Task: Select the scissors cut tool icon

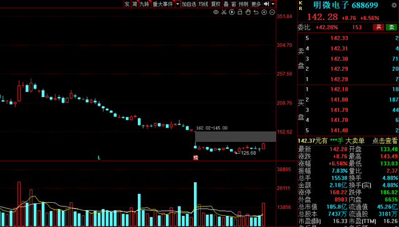Action: pyautogui.click(x=224, y=12)
